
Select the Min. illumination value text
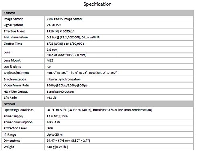click(x=73, y=38)
